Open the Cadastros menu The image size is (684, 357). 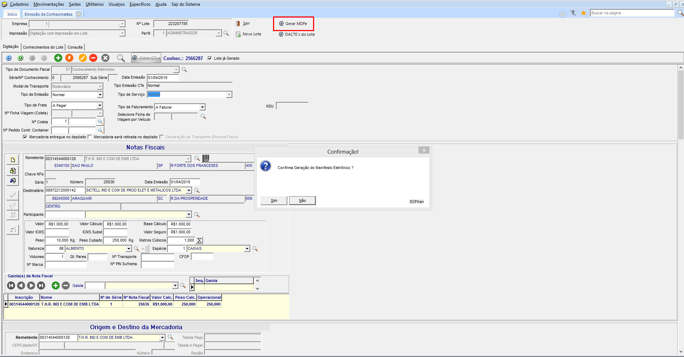click(x=19, y=4)
